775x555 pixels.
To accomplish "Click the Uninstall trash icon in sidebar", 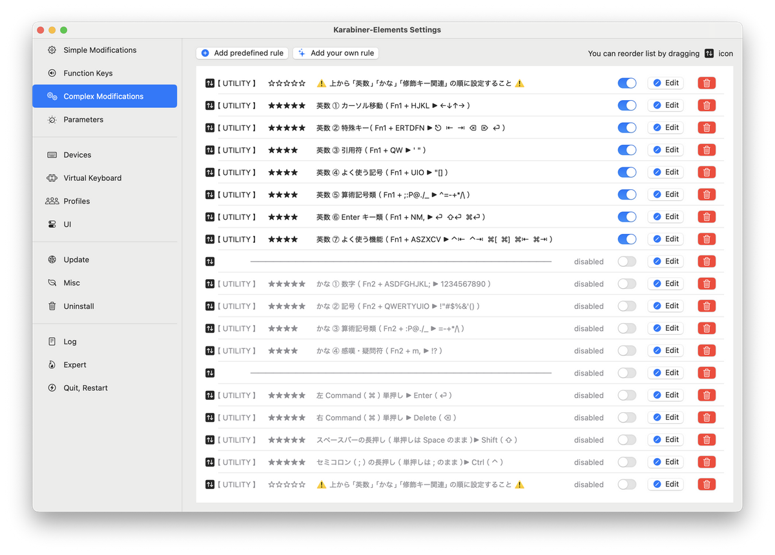I will (52, 306).
